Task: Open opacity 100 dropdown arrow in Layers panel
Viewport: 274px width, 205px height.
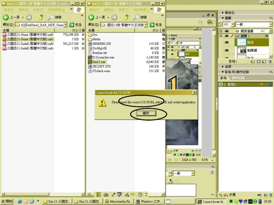Action: (233, 24)
